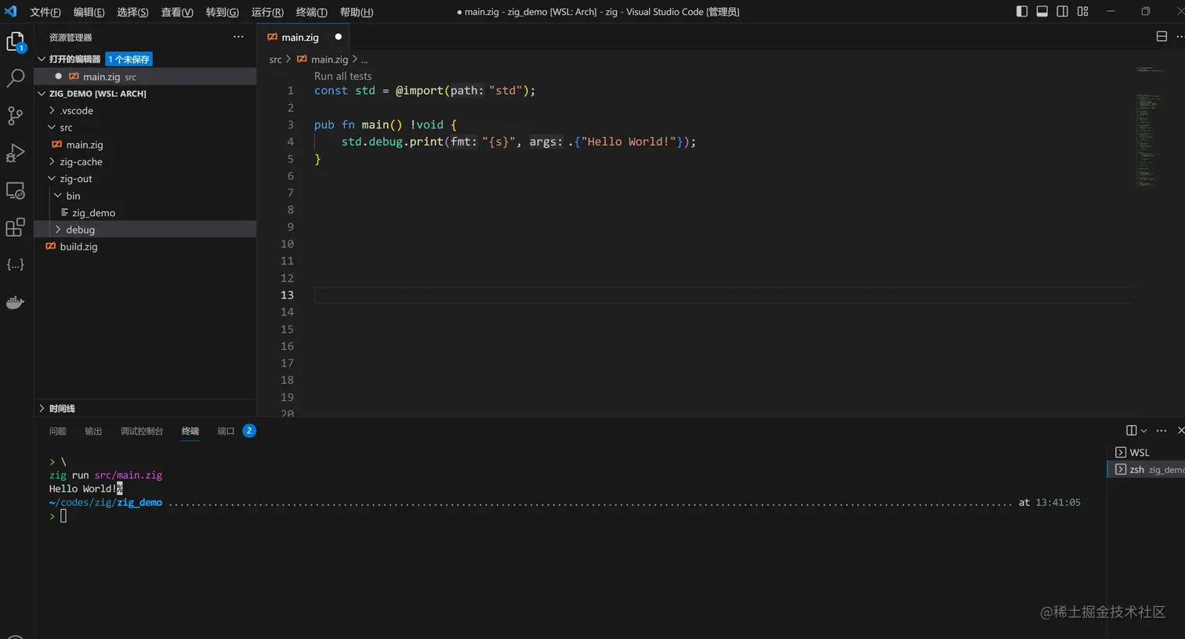Expand the debug folder

[58, 229]
